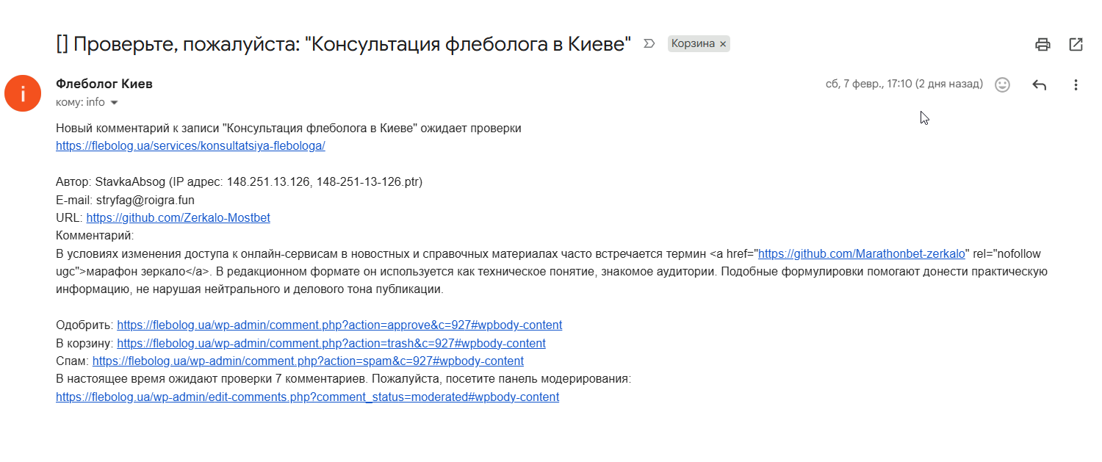This screenshot has width=1102, height=462.
Task: Click the Спам mark-as-spam link
Action: tap(308, 361)
